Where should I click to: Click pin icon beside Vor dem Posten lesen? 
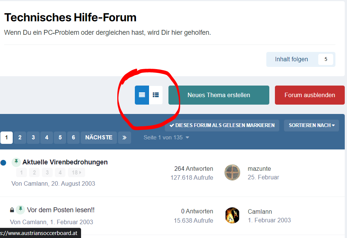(21, 210)
